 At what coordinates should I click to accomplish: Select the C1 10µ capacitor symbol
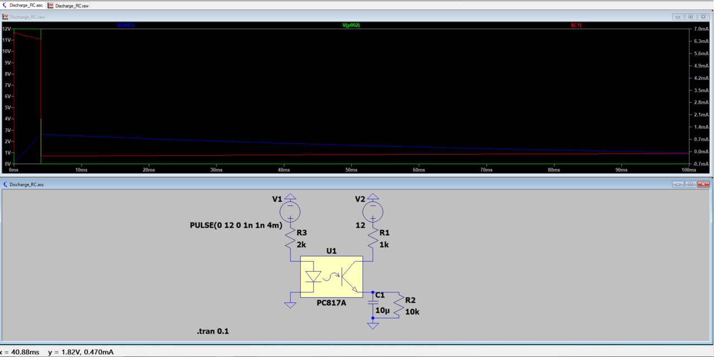(x=373, y=305)
